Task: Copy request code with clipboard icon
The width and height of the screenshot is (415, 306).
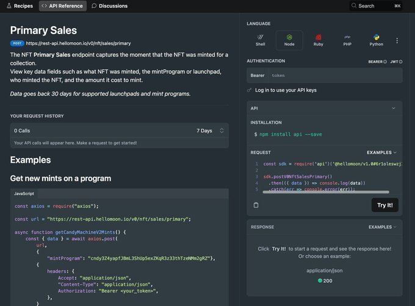Action: pyautogui.click(x=256, y=205)
